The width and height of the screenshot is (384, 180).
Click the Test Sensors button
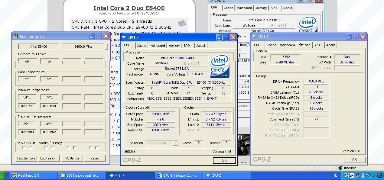click(26, 158)
